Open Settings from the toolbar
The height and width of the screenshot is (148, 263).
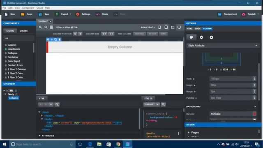click(83, 14)
